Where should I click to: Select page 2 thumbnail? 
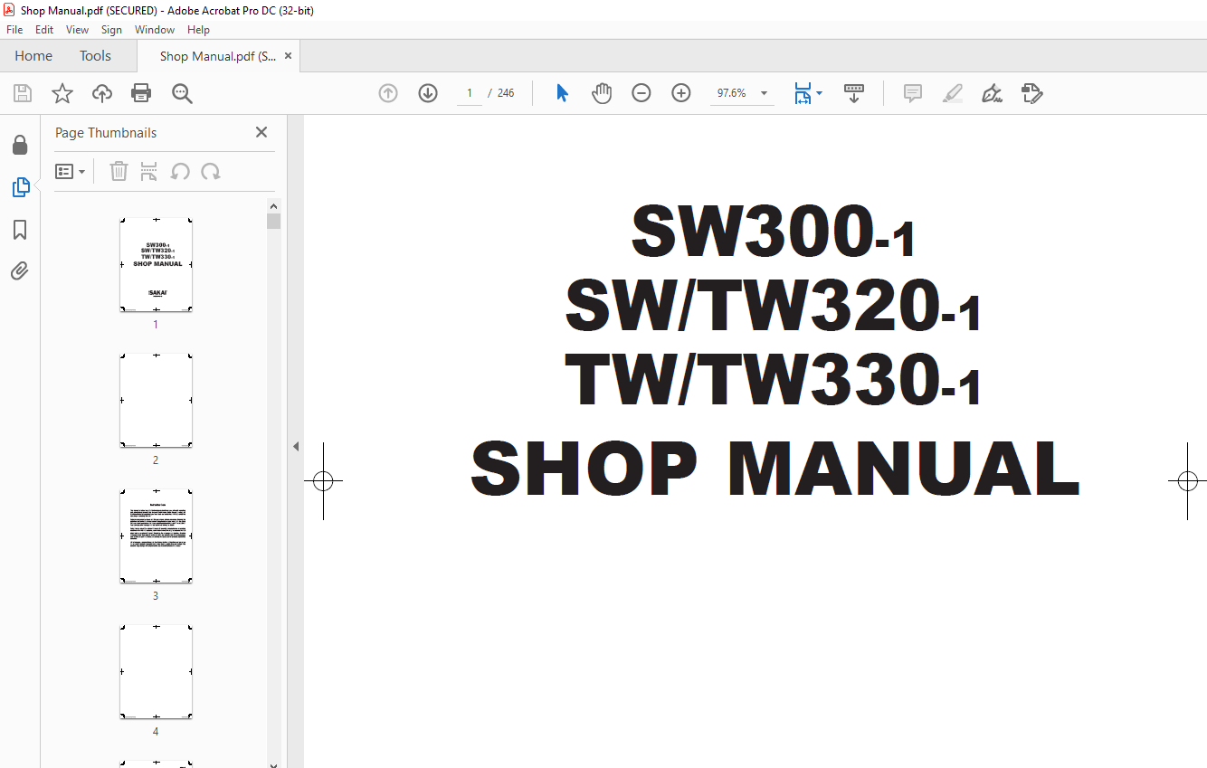pos(156,401)
